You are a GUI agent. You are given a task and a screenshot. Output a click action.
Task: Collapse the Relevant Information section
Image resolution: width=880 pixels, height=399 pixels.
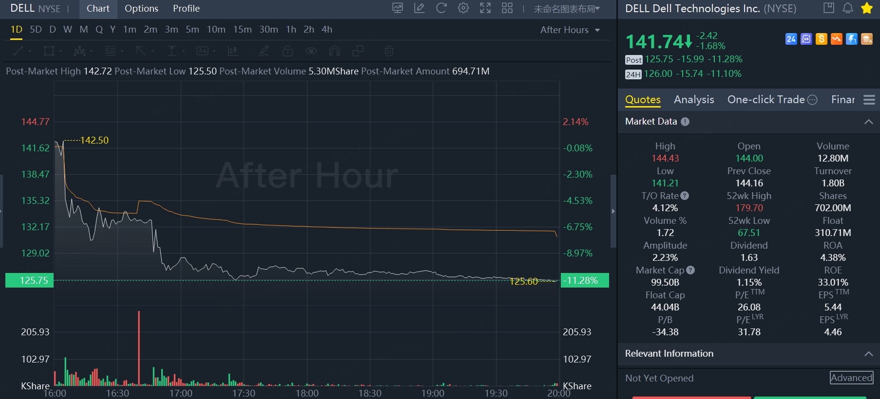pyautogui.click(x=868, y=354)
